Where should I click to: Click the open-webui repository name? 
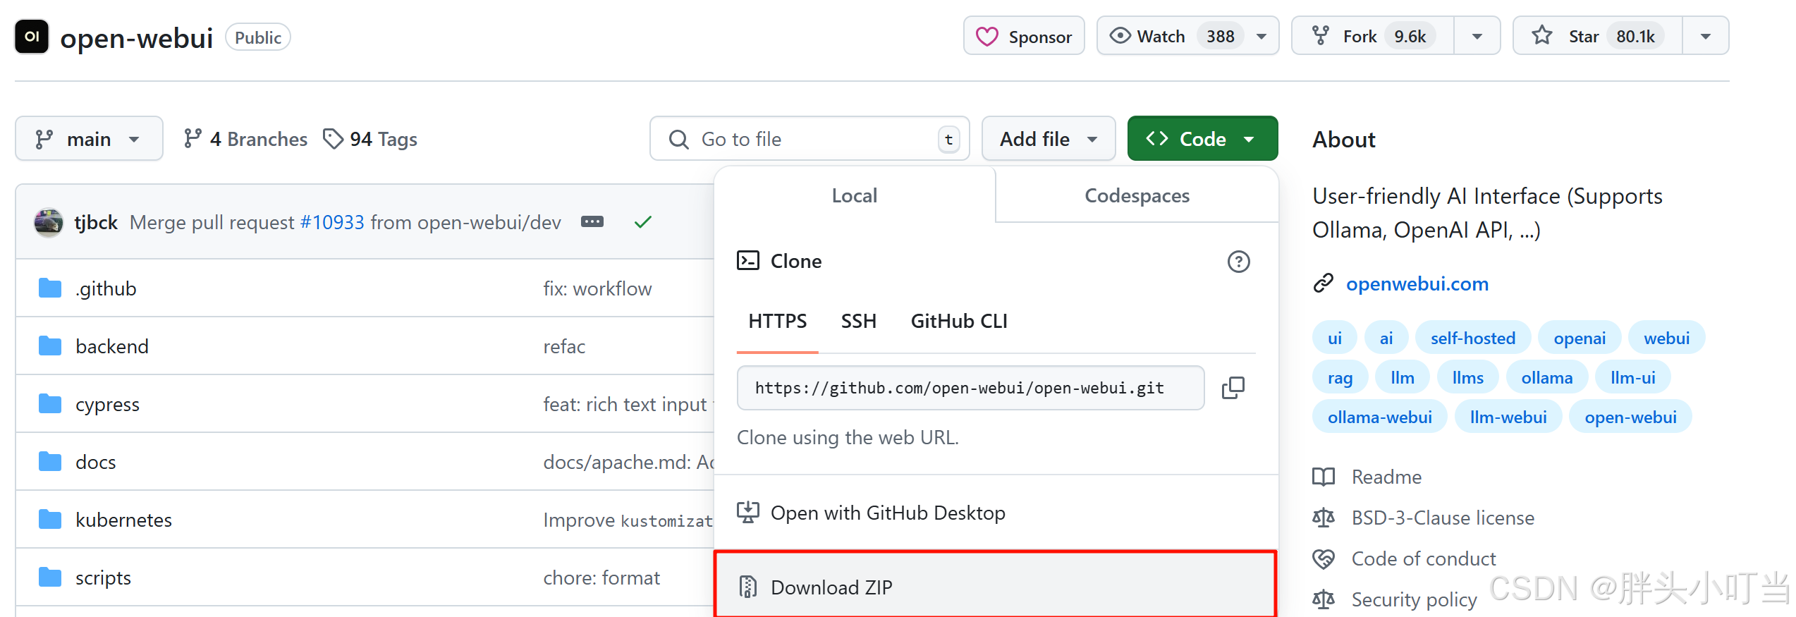click(137, 37)
